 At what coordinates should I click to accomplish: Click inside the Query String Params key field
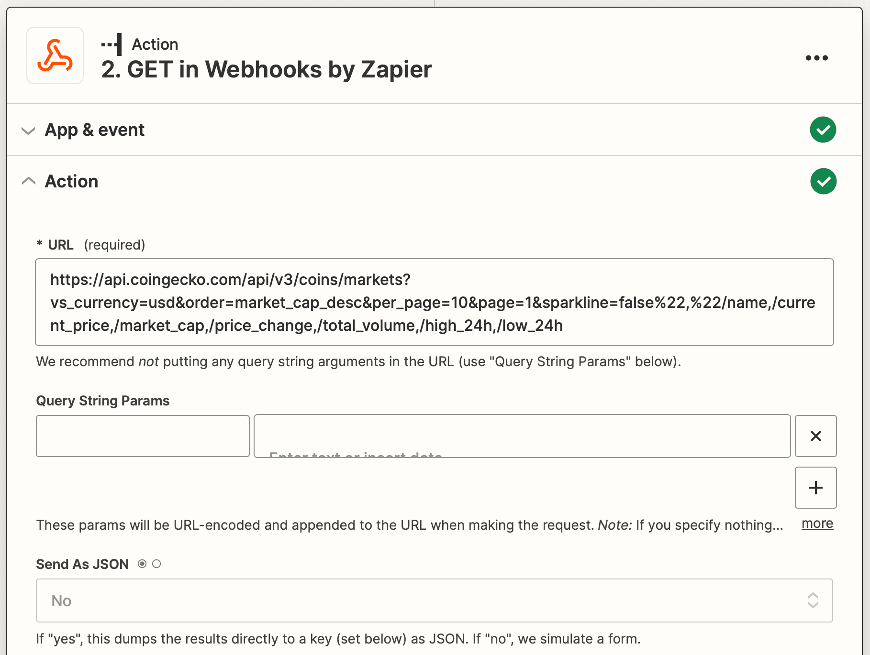[x=142, y=436]
